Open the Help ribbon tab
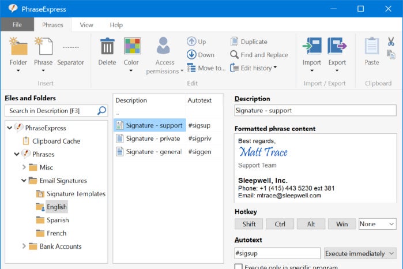403x269 pixels. (x=116, y=25)
